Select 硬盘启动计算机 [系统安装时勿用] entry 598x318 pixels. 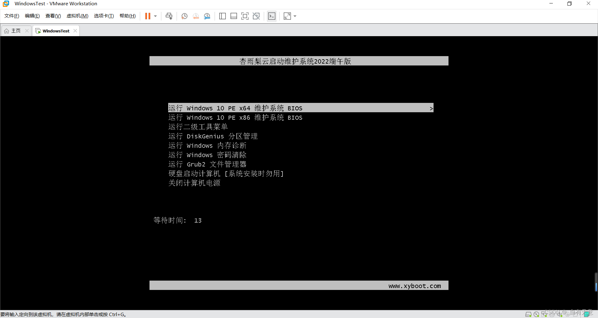[x=226, y=174]
